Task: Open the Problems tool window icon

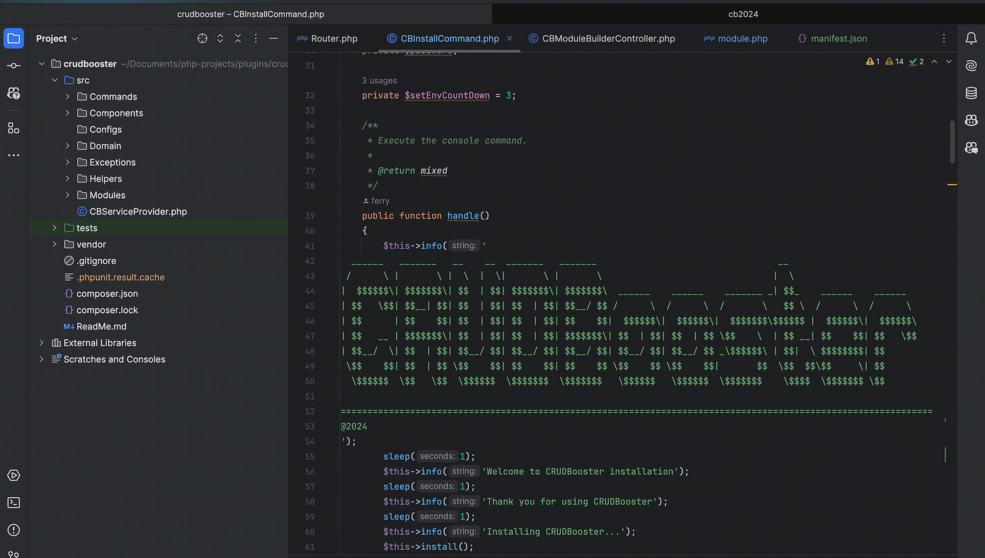Action: [14, 530]
